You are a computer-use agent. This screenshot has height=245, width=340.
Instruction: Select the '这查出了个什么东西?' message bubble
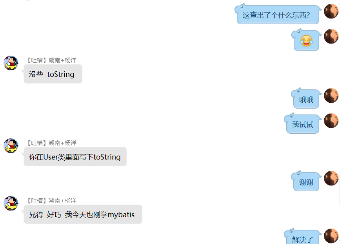278,15
